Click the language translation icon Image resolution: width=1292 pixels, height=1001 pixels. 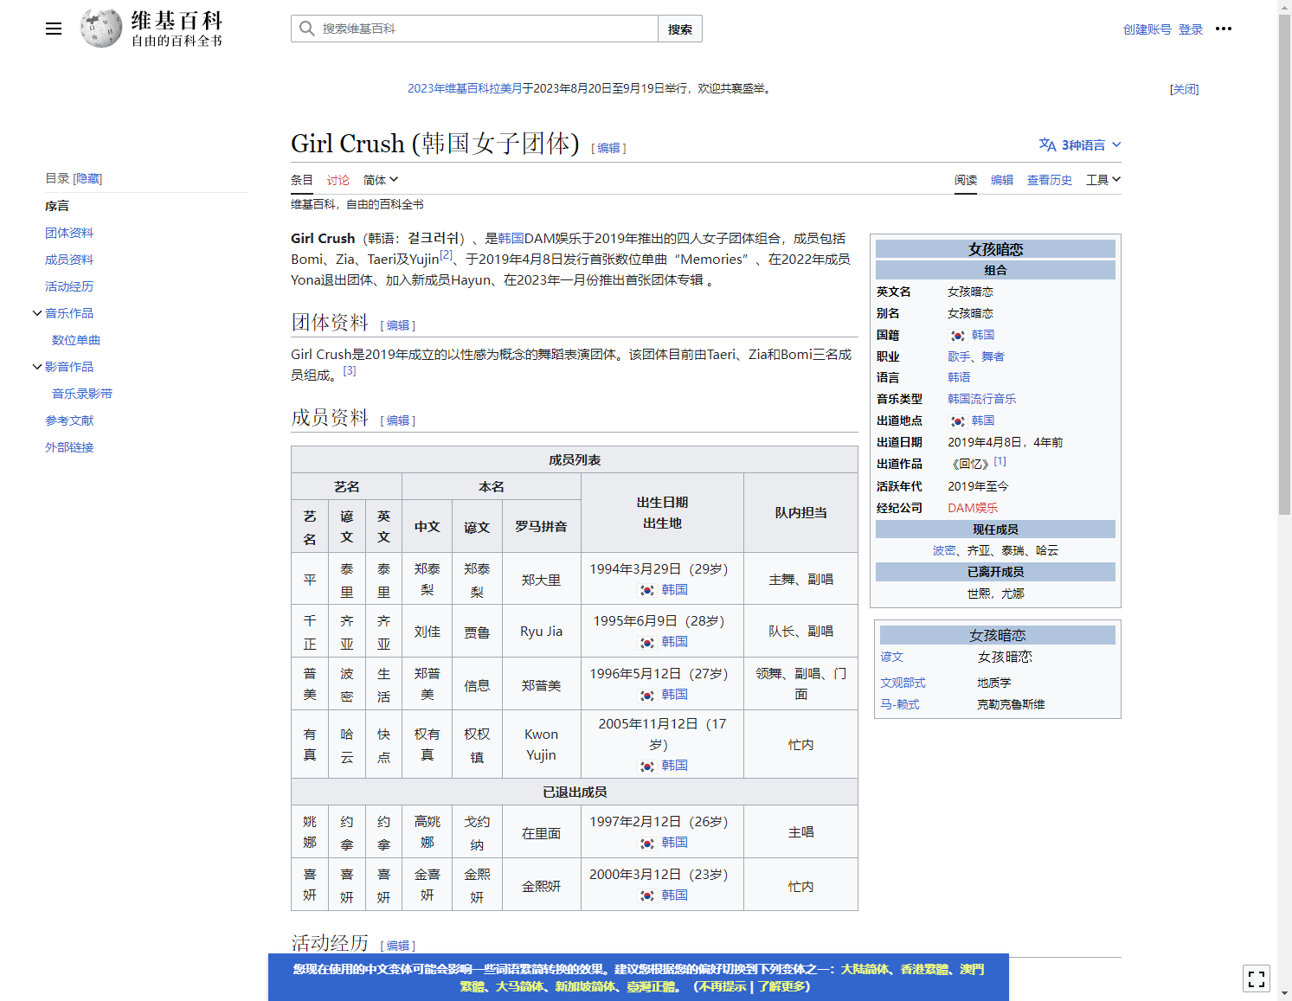[1047, 144]
